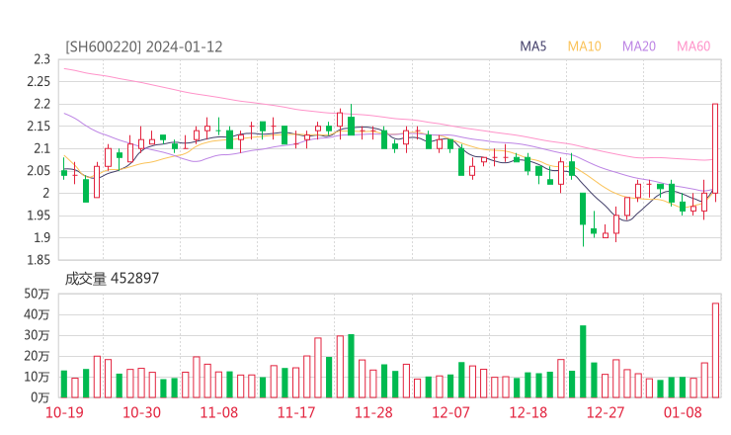Screen dimensions: 731x435
Task: Click the MA10 legend label
Action: tap(584, 46)
